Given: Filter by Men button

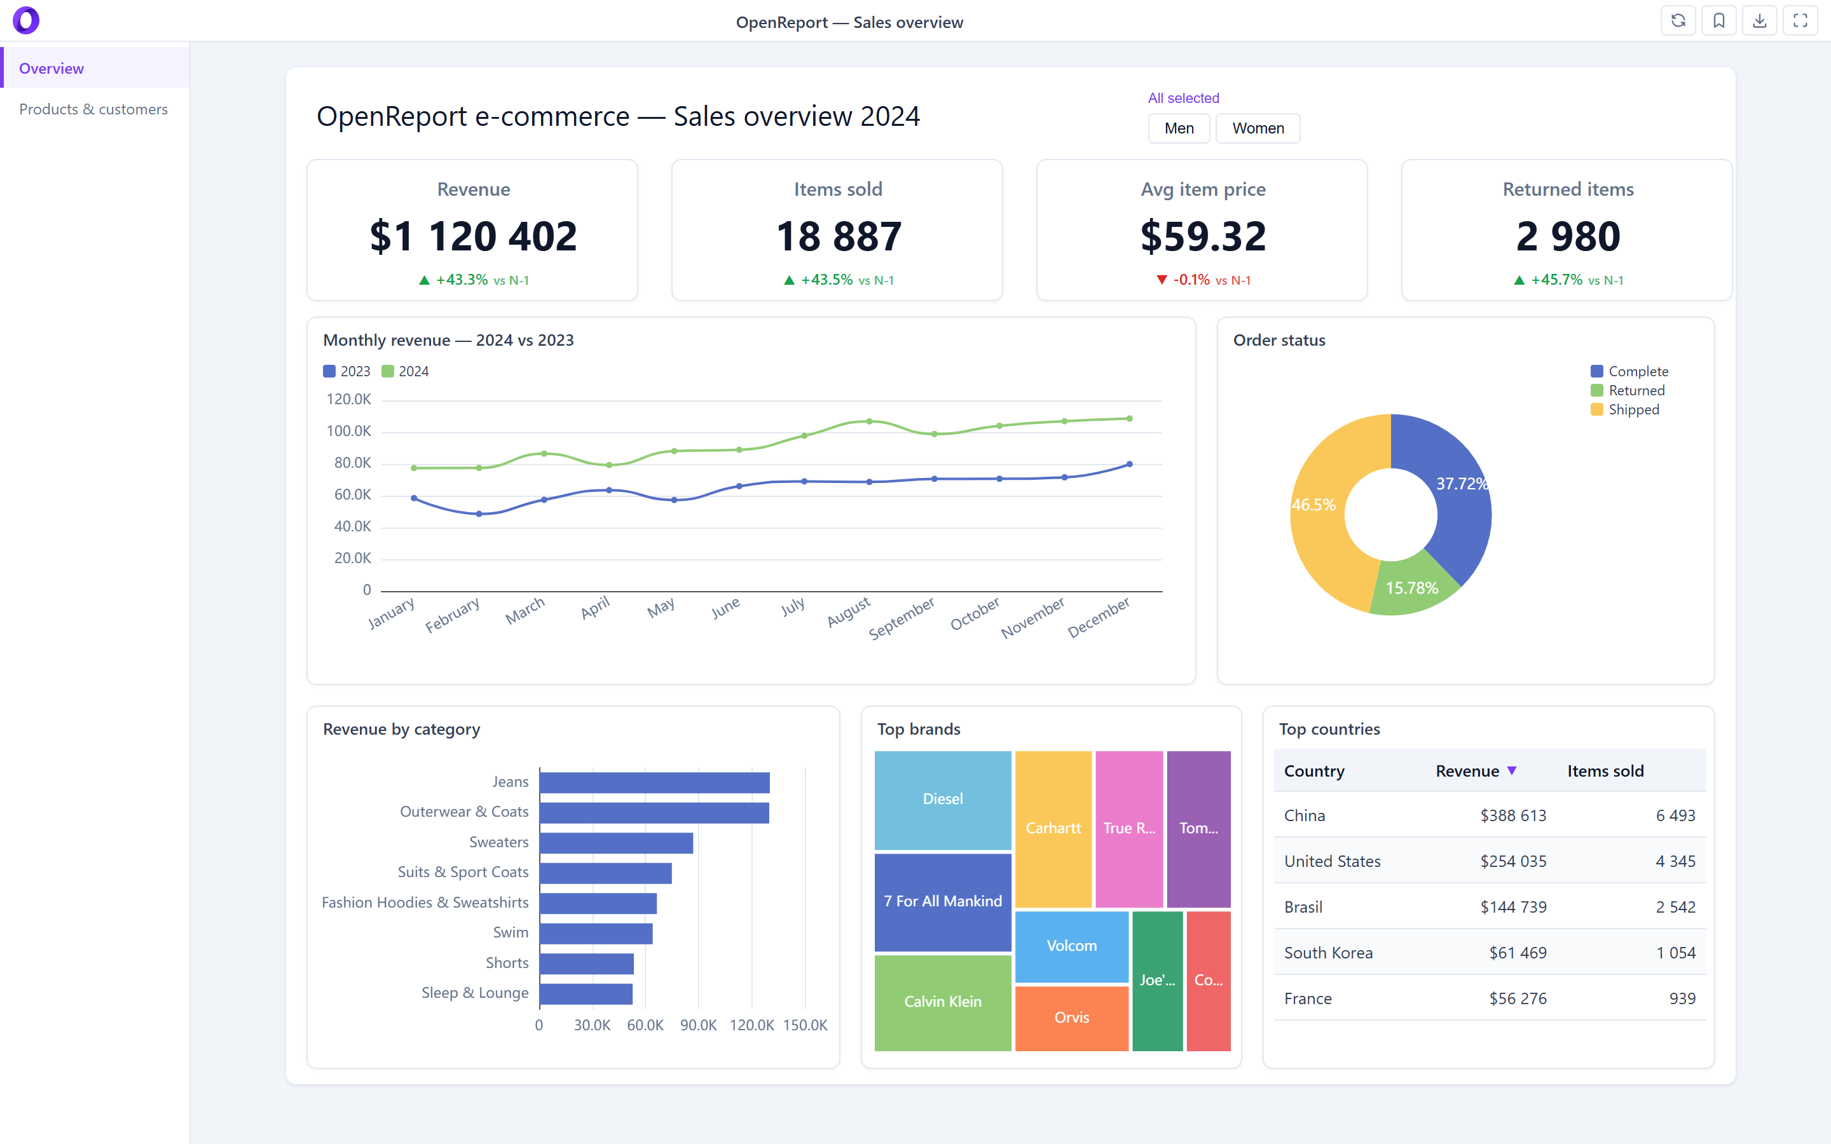Looking at the screenshot, I should pyautogui.click(x=1179, y=128).
